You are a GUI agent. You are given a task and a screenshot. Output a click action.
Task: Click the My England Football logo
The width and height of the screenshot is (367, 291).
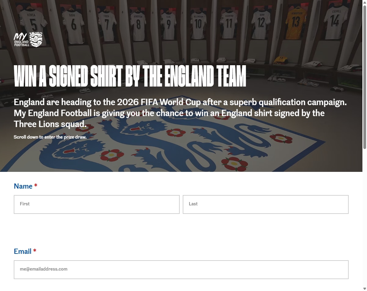pos(28,40)
